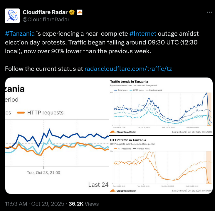Follow the radar.cloudflare.com/traffic/tz link

coord(128,69)
